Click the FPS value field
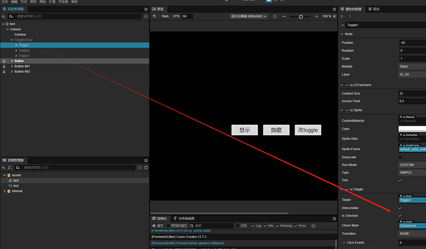Screen dimensions: 426x249 [188, 16]
